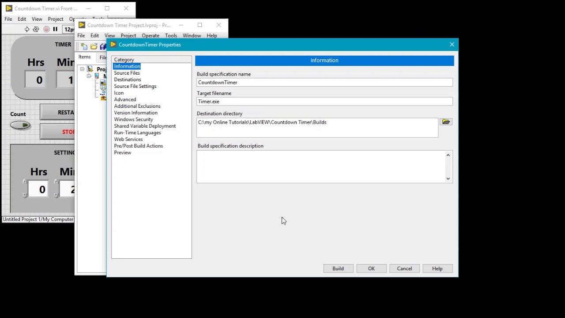Select Destinations category
Viewport: 565px width, 318px height.
(x=128, y=79)
